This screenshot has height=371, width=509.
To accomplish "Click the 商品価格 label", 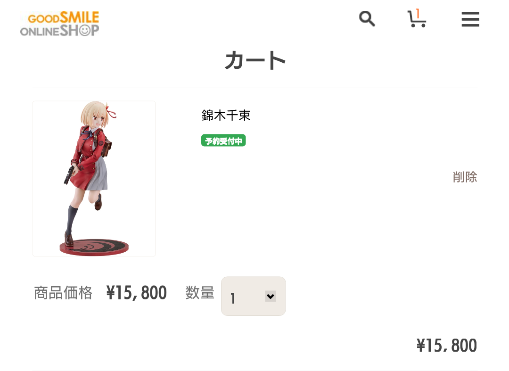I will coord(63,293).
